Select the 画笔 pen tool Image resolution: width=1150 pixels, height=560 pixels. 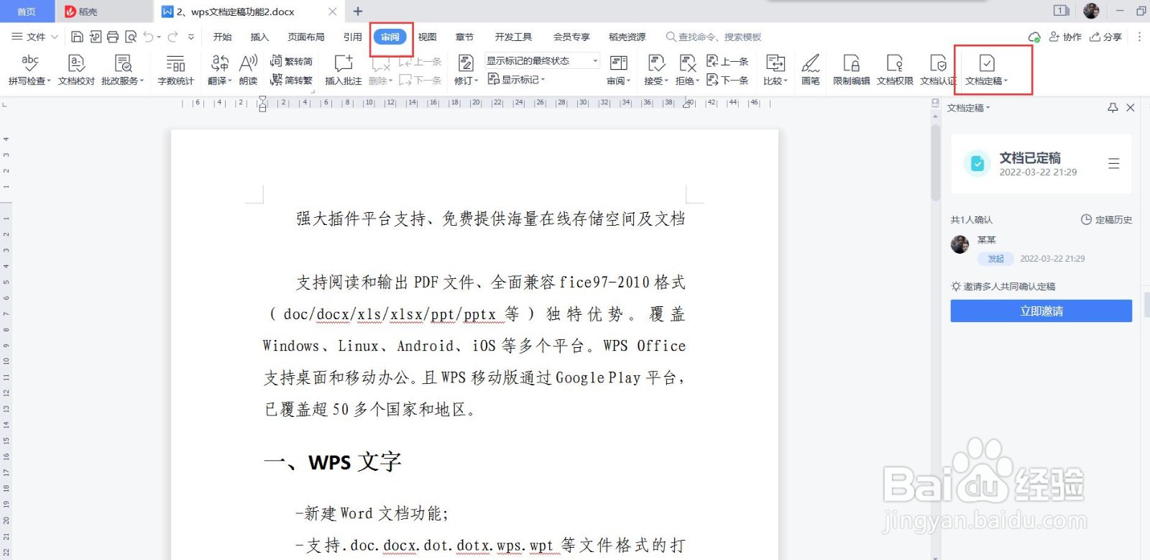(x=811, y=70)
